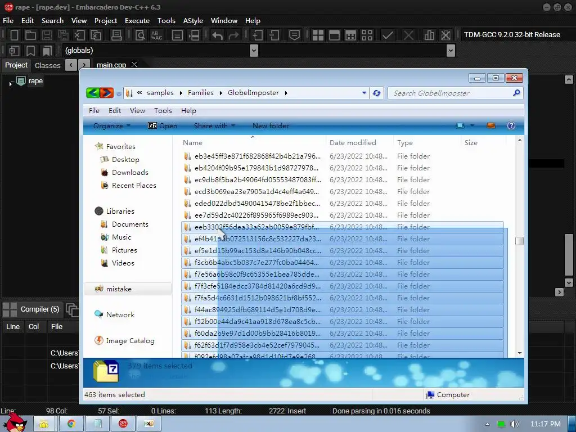
Task: Select the main.cpp editor tab
Action: pyautogui.click(x=111, y=65)
